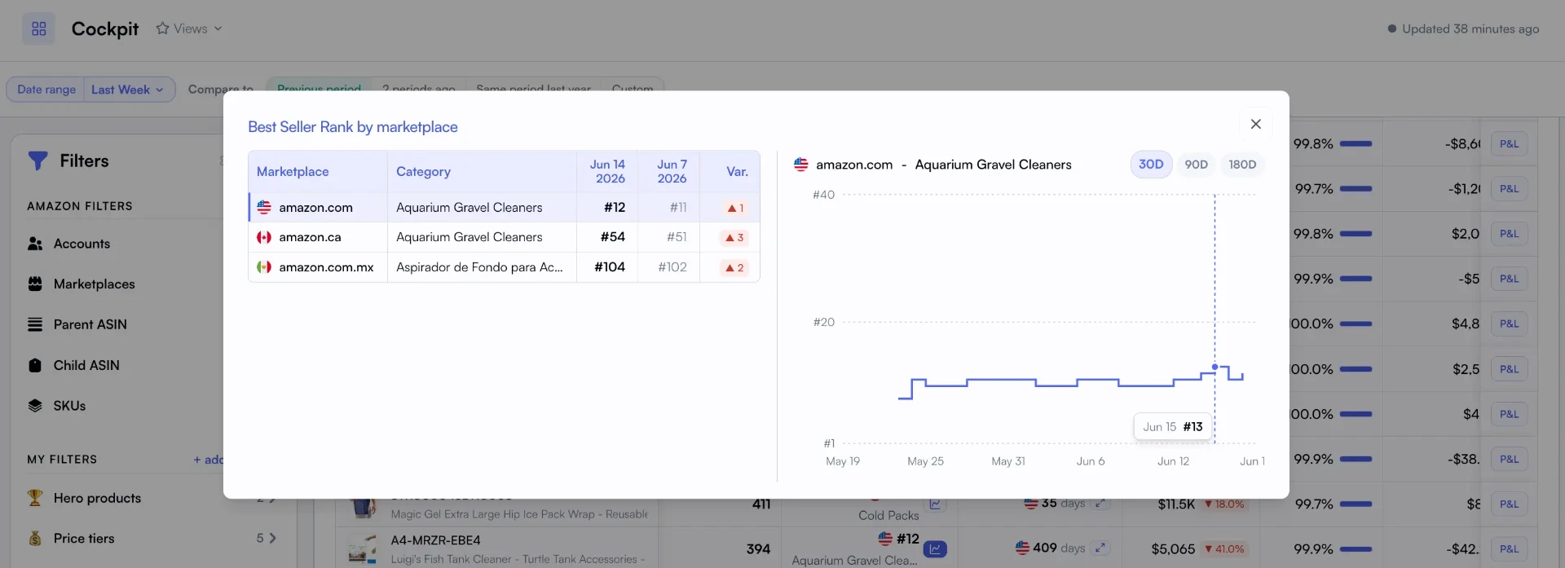Select the amazon.com marketplace row

tap(504, 207)
